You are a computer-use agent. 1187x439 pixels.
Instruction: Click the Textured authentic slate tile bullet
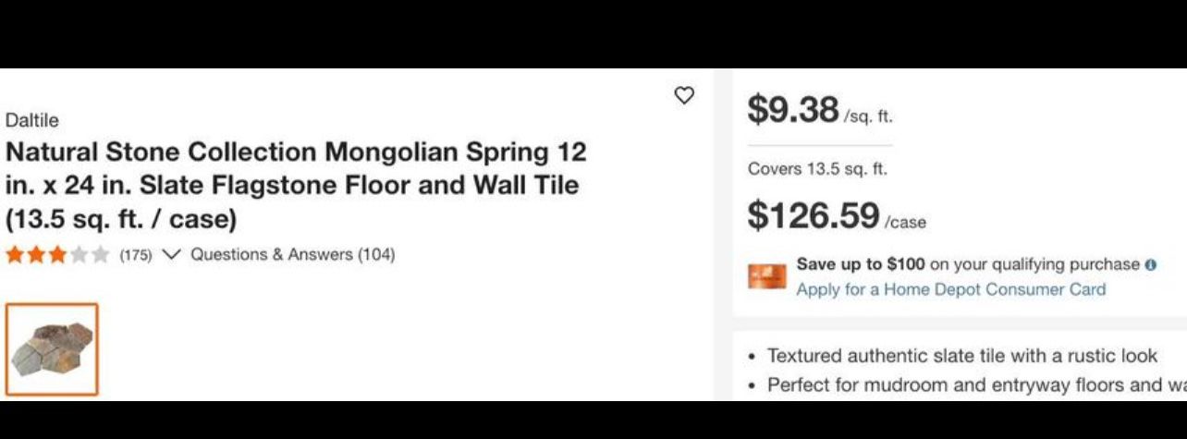pyautogui.click(x=961, y=356)
